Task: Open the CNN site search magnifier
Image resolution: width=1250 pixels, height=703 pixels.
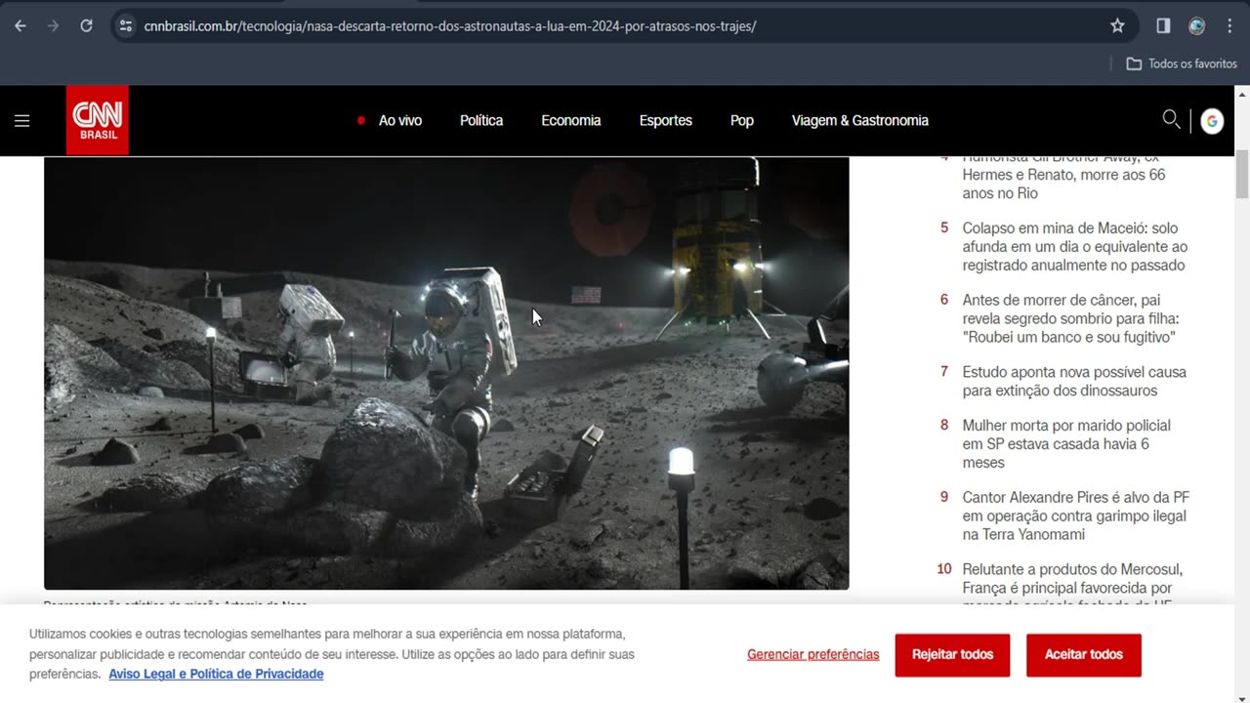Action: tap(1171, 119)
